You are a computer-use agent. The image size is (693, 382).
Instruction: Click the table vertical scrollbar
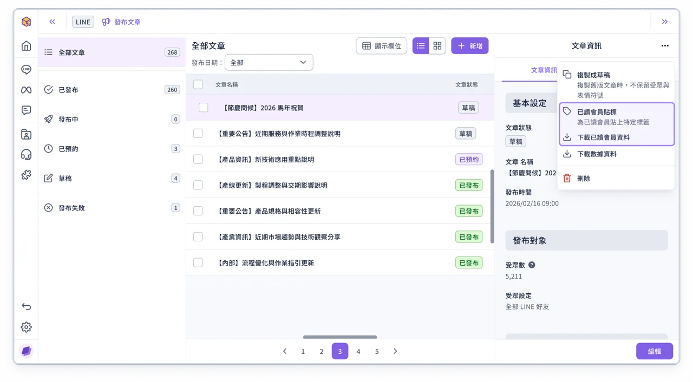tap(492, 206)
